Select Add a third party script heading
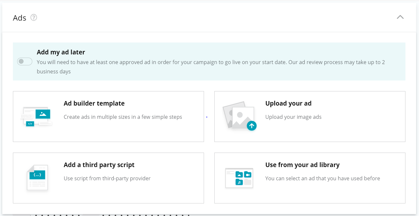The image size is (419, 216). [99, 165]
